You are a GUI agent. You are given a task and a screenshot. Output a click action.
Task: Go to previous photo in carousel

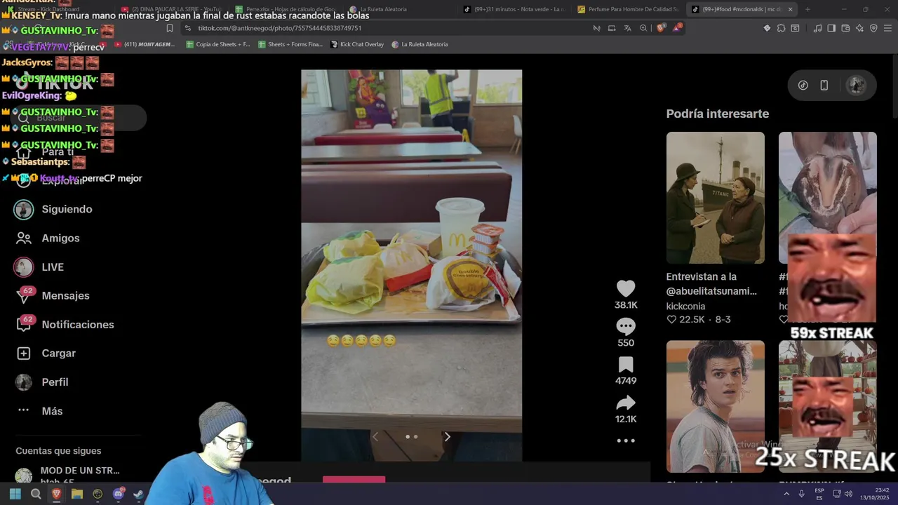[375, 436]
